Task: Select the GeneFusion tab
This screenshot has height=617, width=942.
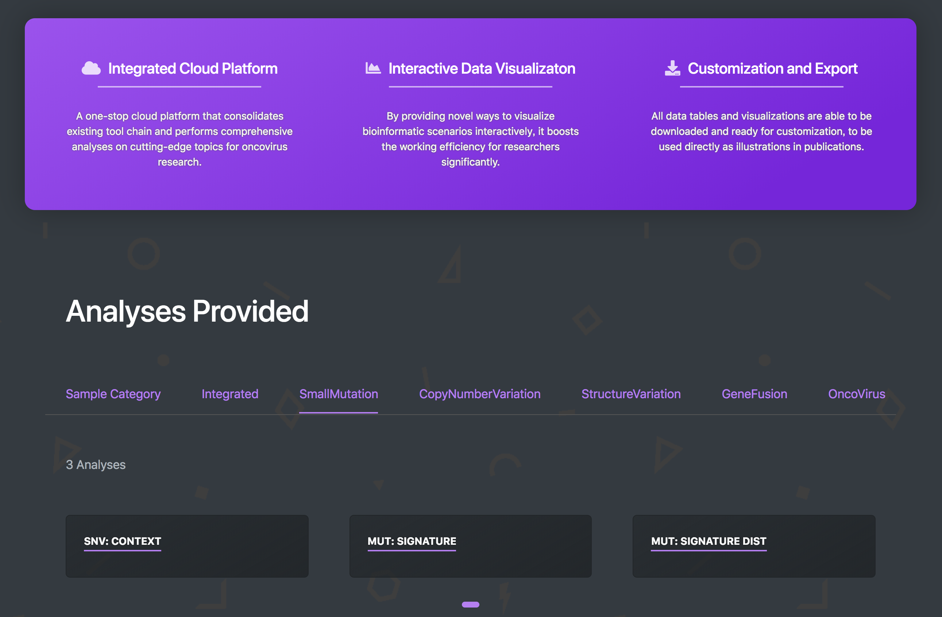Action: coord(754,394)
